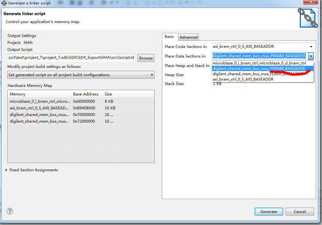Click the 16 KB size cell

point(110,108)
